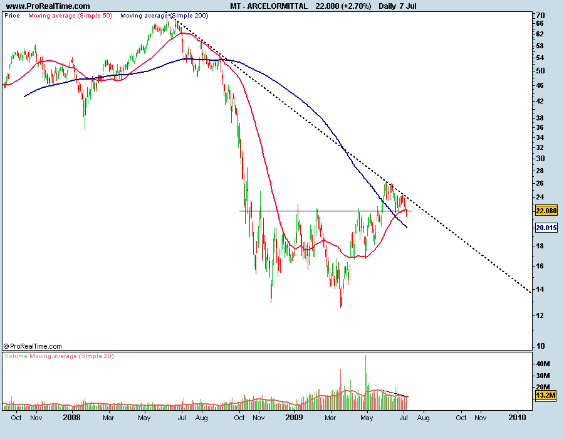
Task: Click the 26 price axis label
Action: 540,184
